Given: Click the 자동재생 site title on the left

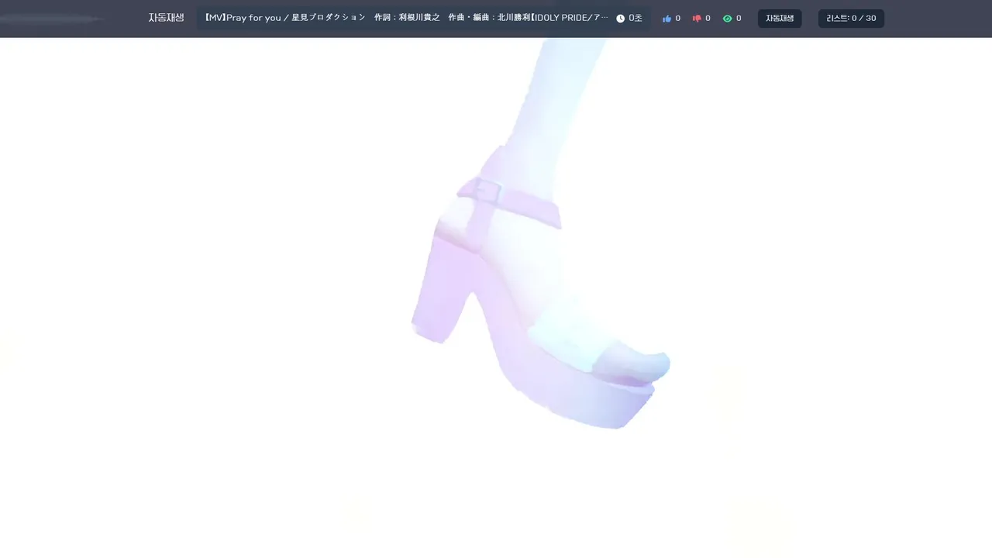Looking at the screenshot, I should pyautogui.click(x=166, y=18).
